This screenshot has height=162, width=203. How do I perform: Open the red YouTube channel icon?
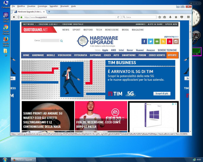click(x=169, y=41)
